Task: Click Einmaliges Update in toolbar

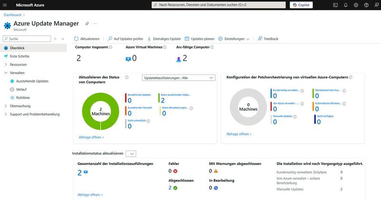Action: coord(164,39)
